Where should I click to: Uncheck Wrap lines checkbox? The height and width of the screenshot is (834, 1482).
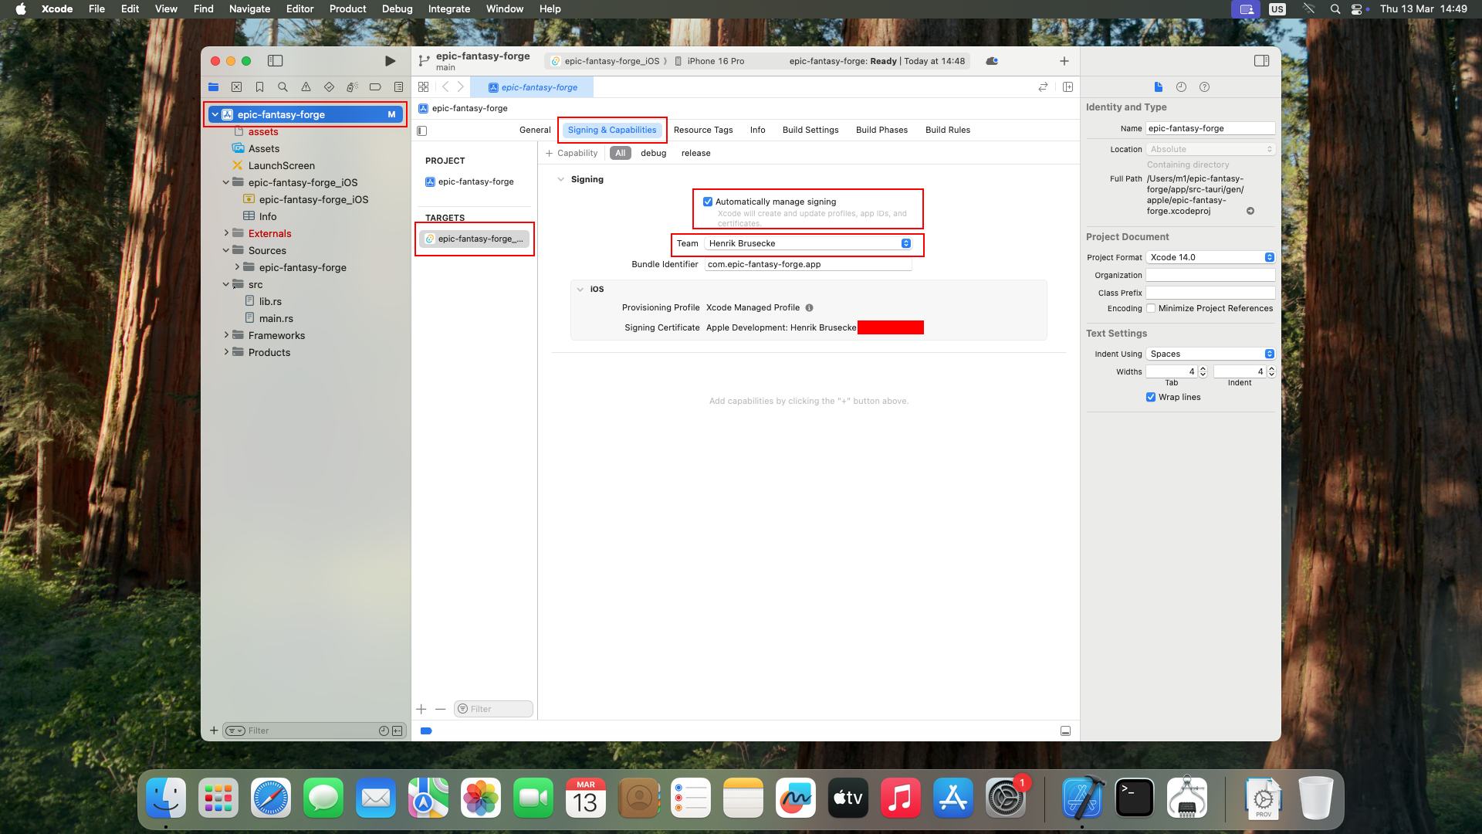point(1151,397)
